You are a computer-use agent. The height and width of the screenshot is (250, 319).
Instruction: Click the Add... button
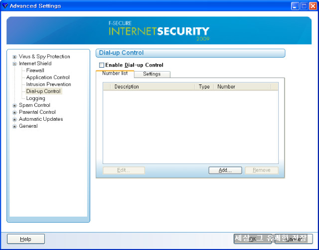[x=225, y=170]
